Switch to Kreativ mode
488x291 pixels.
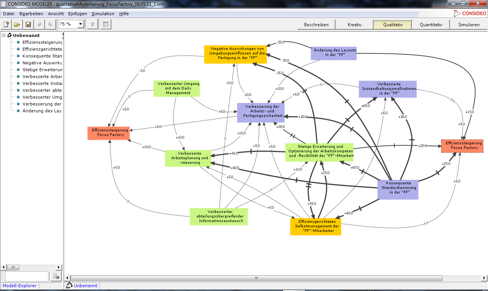coord(354,25)
